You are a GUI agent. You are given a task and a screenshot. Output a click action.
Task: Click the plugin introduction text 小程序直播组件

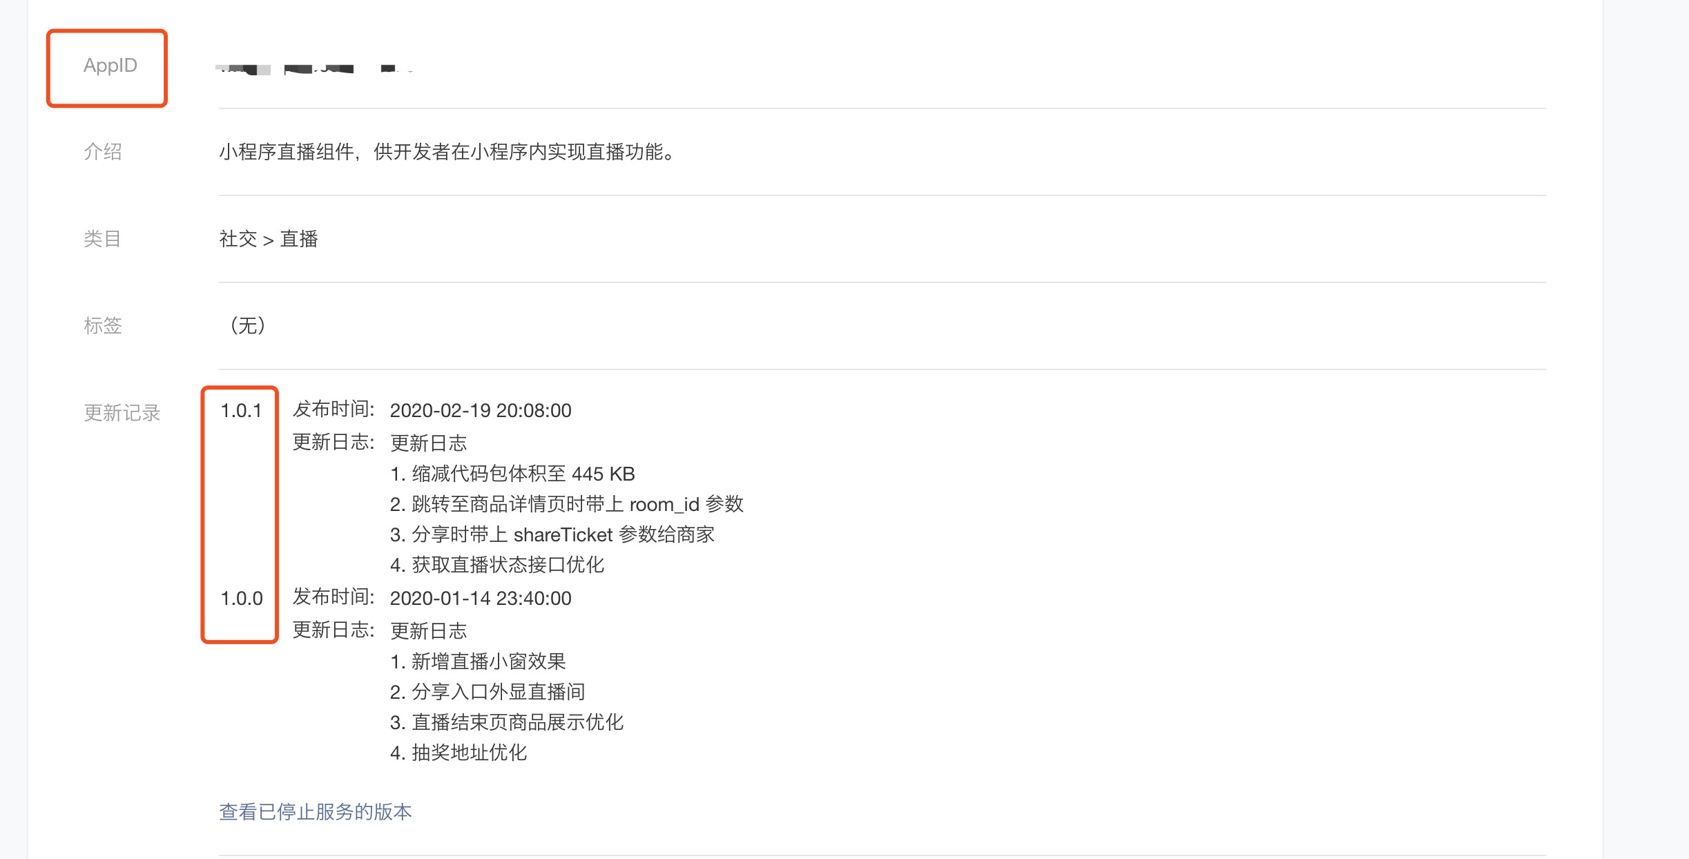447,152
